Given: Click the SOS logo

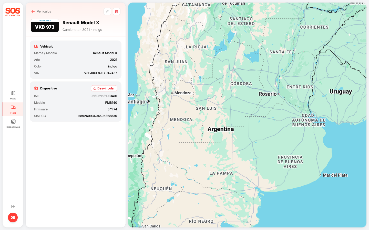Looking at the screenshot, I should 13,11.
